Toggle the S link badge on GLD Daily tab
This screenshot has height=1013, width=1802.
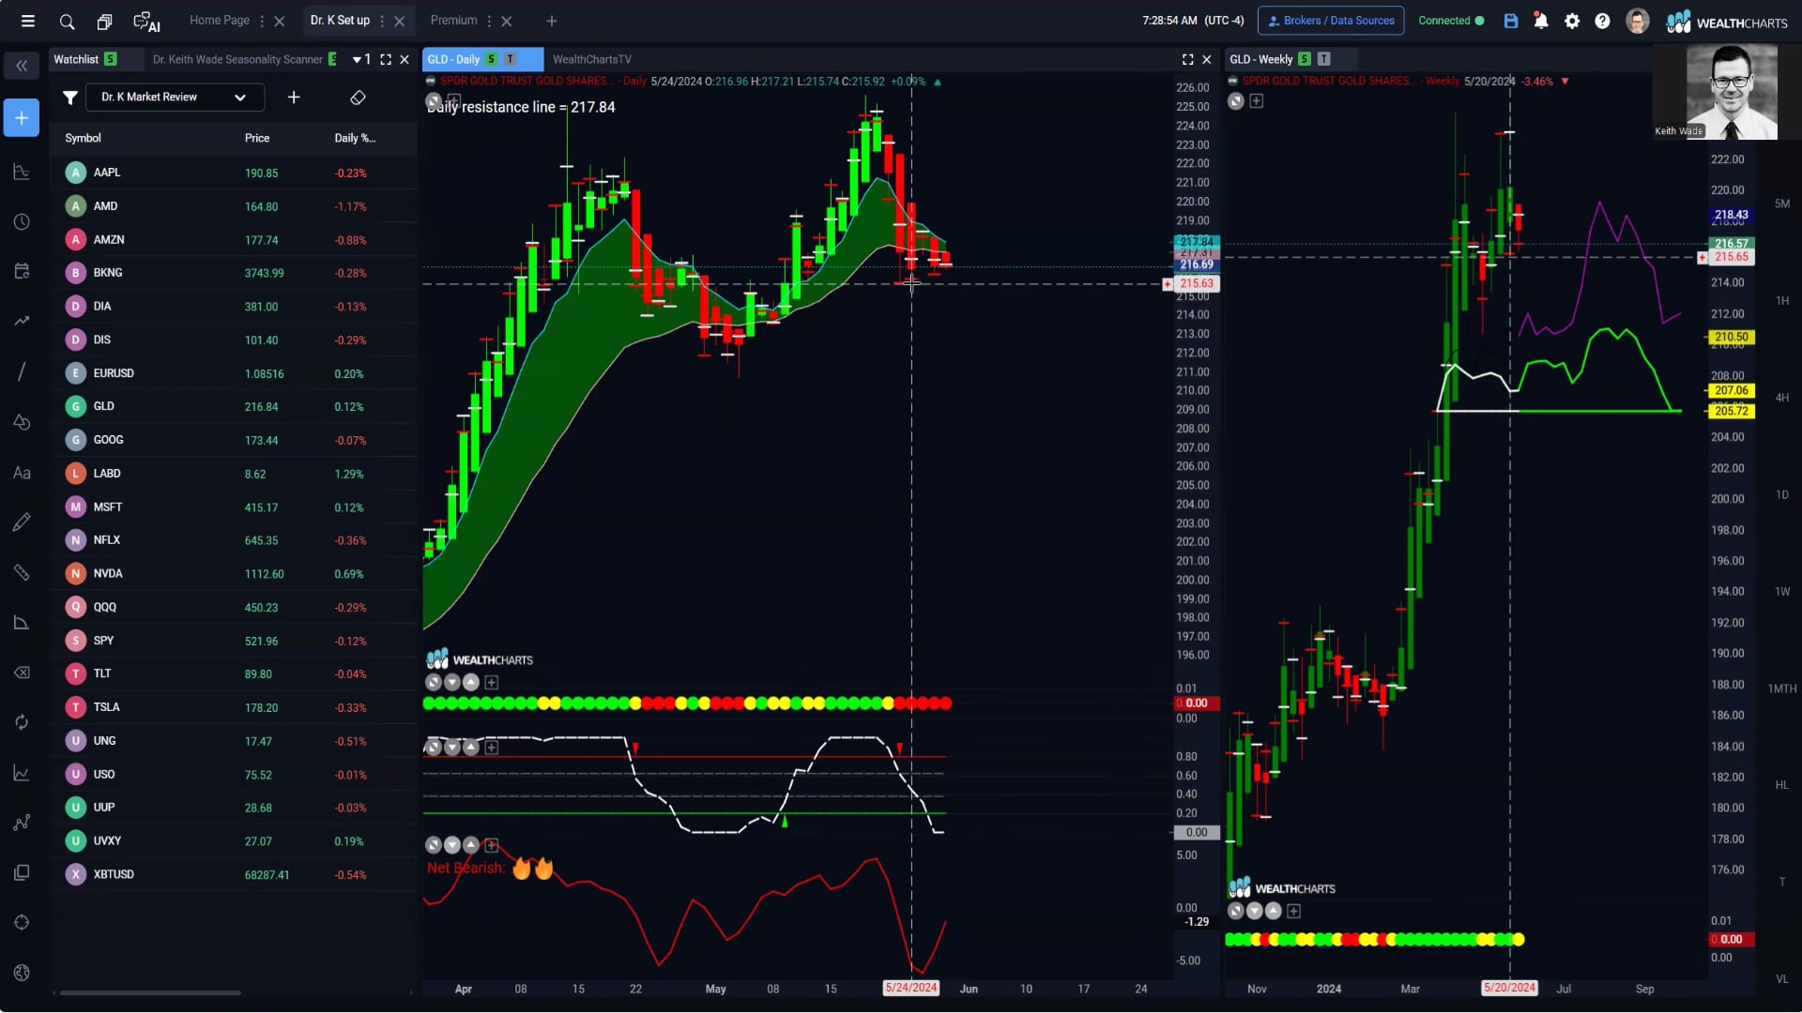point(491,59)
